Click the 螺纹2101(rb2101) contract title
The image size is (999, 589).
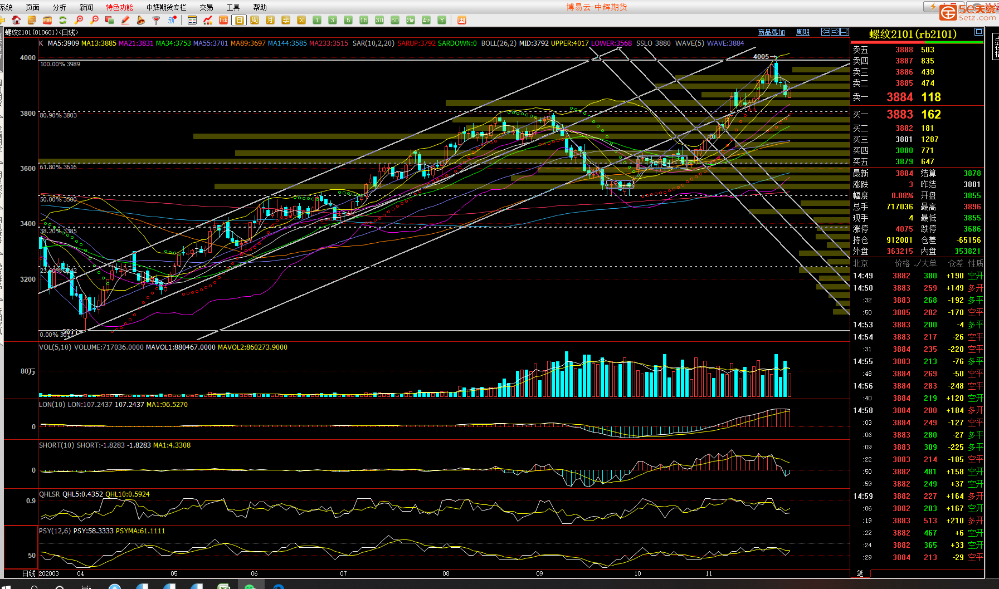pos(913,34)
